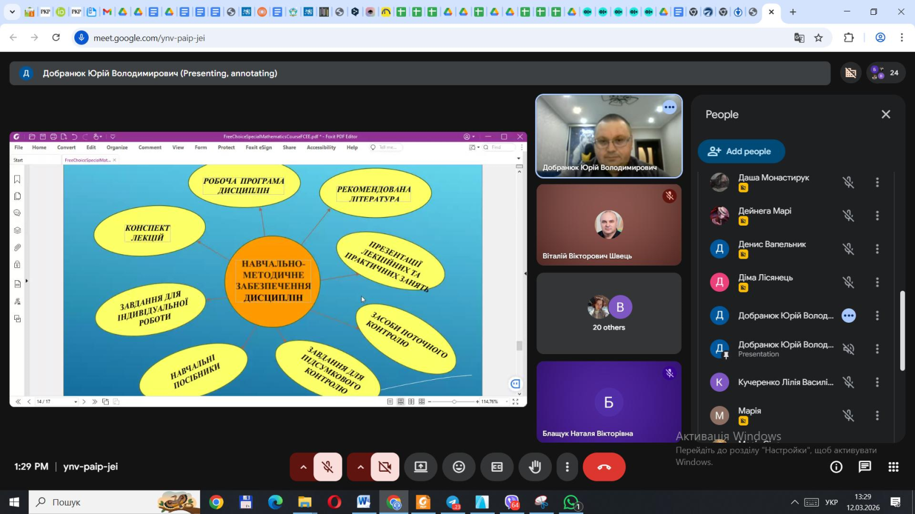Click the 20 others participant tile
The height and width of the screenshot is (514, 915).
point(608,314)
